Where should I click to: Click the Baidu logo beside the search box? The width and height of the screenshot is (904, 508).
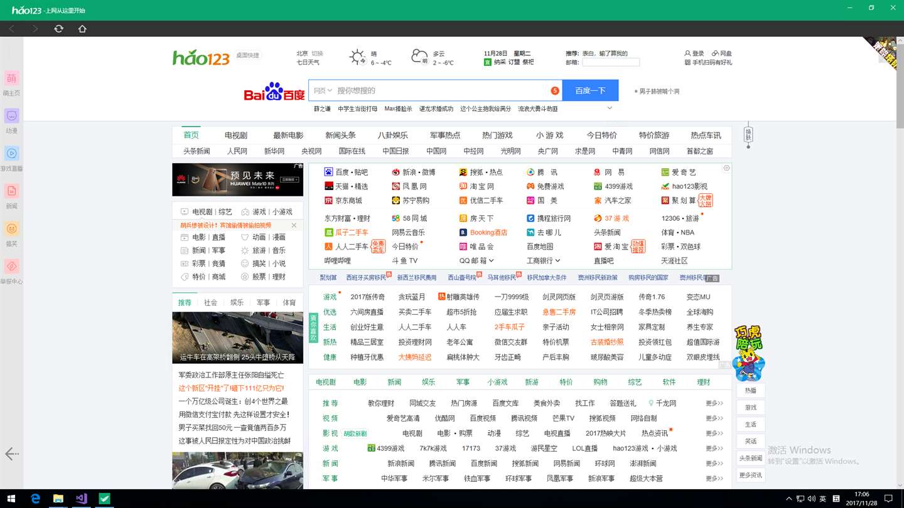click(x=274, y=92)
